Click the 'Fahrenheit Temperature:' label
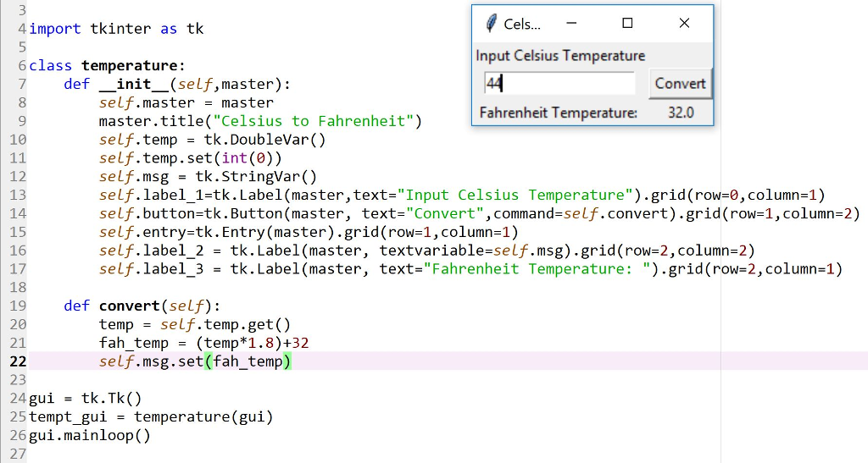868x463 pixels. [559, 113]
